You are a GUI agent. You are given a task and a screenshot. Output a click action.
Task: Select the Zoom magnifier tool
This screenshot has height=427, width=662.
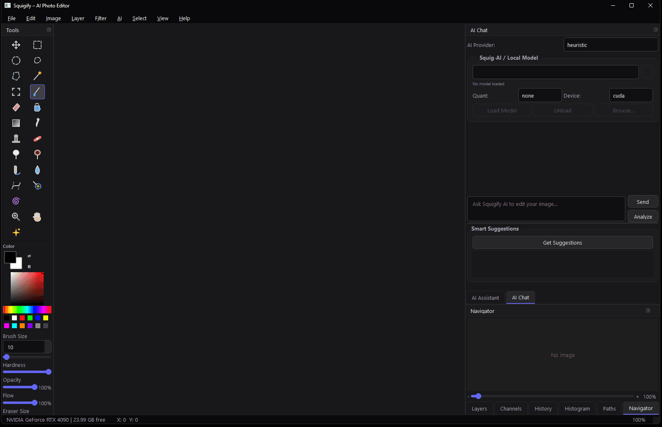point(16,217)
